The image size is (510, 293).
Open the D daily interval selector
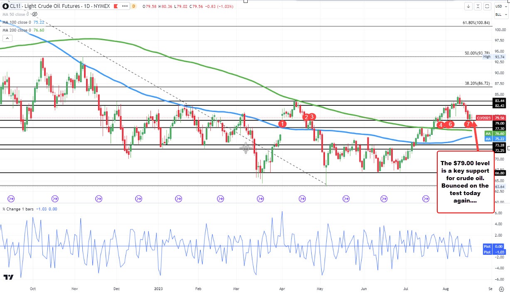click(134, 6)
